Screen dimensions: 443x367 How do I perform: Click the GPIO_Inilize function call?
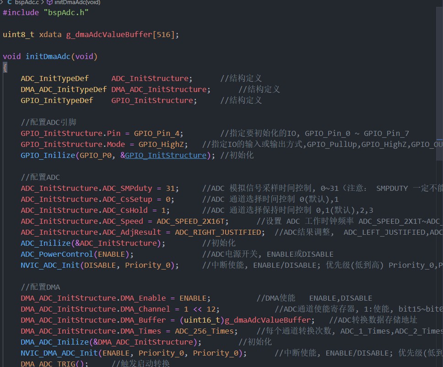[48, 156]
